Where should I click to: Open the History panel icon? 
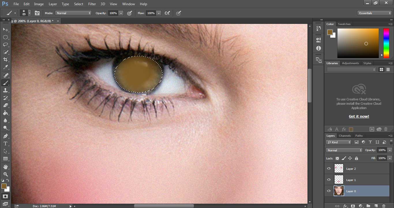[x=318, y=28]
